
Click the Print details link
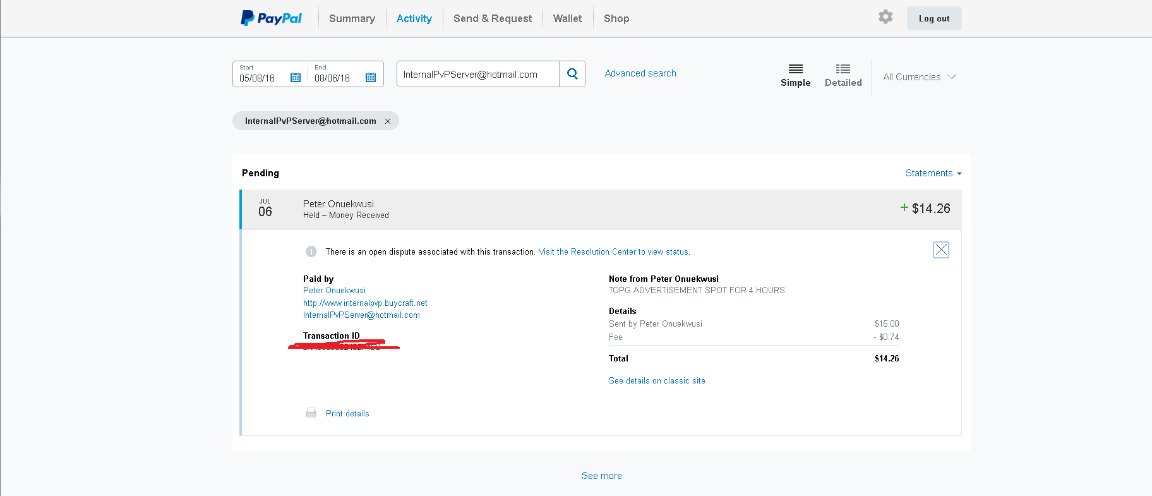coord(347,414)
